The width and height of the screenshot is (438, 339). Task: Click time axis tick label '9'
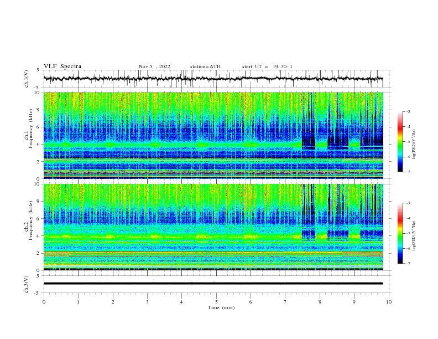354,302
